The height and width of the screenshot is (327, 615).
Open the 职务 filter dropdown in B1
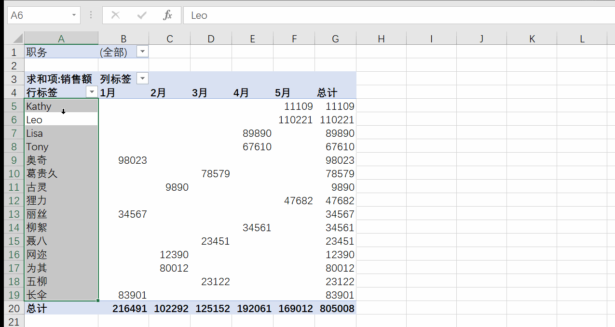142,52
